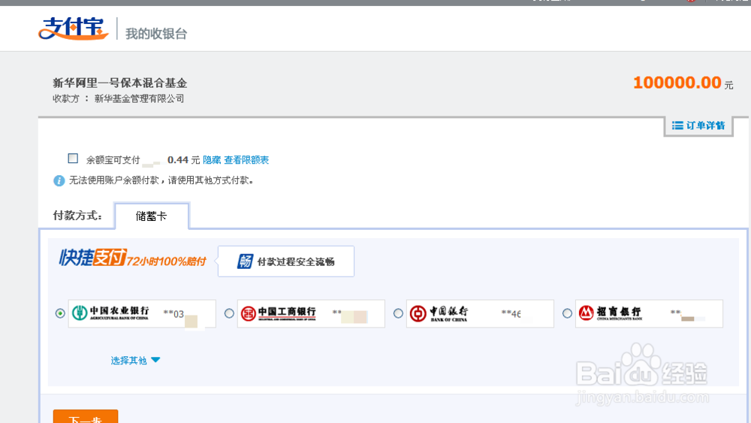This screenshot has height=423, width=751.
Task: Click the 下一步 next step button
Action: click(86, 417)
